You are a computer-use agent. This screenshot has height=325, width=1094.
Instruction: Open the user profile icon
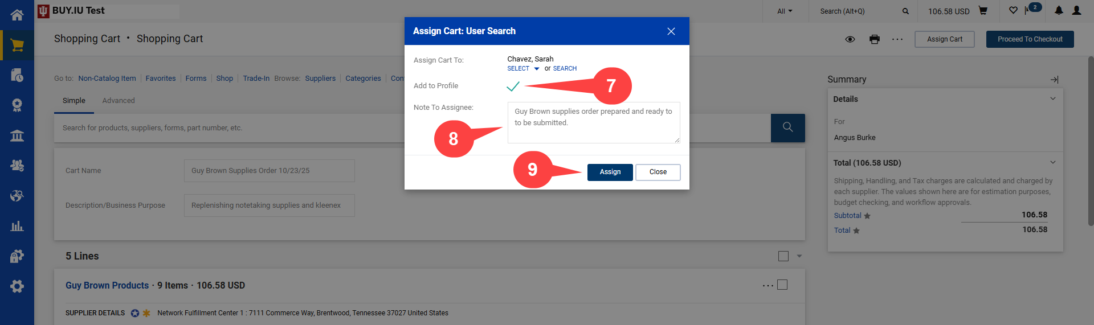[1076, 11]
